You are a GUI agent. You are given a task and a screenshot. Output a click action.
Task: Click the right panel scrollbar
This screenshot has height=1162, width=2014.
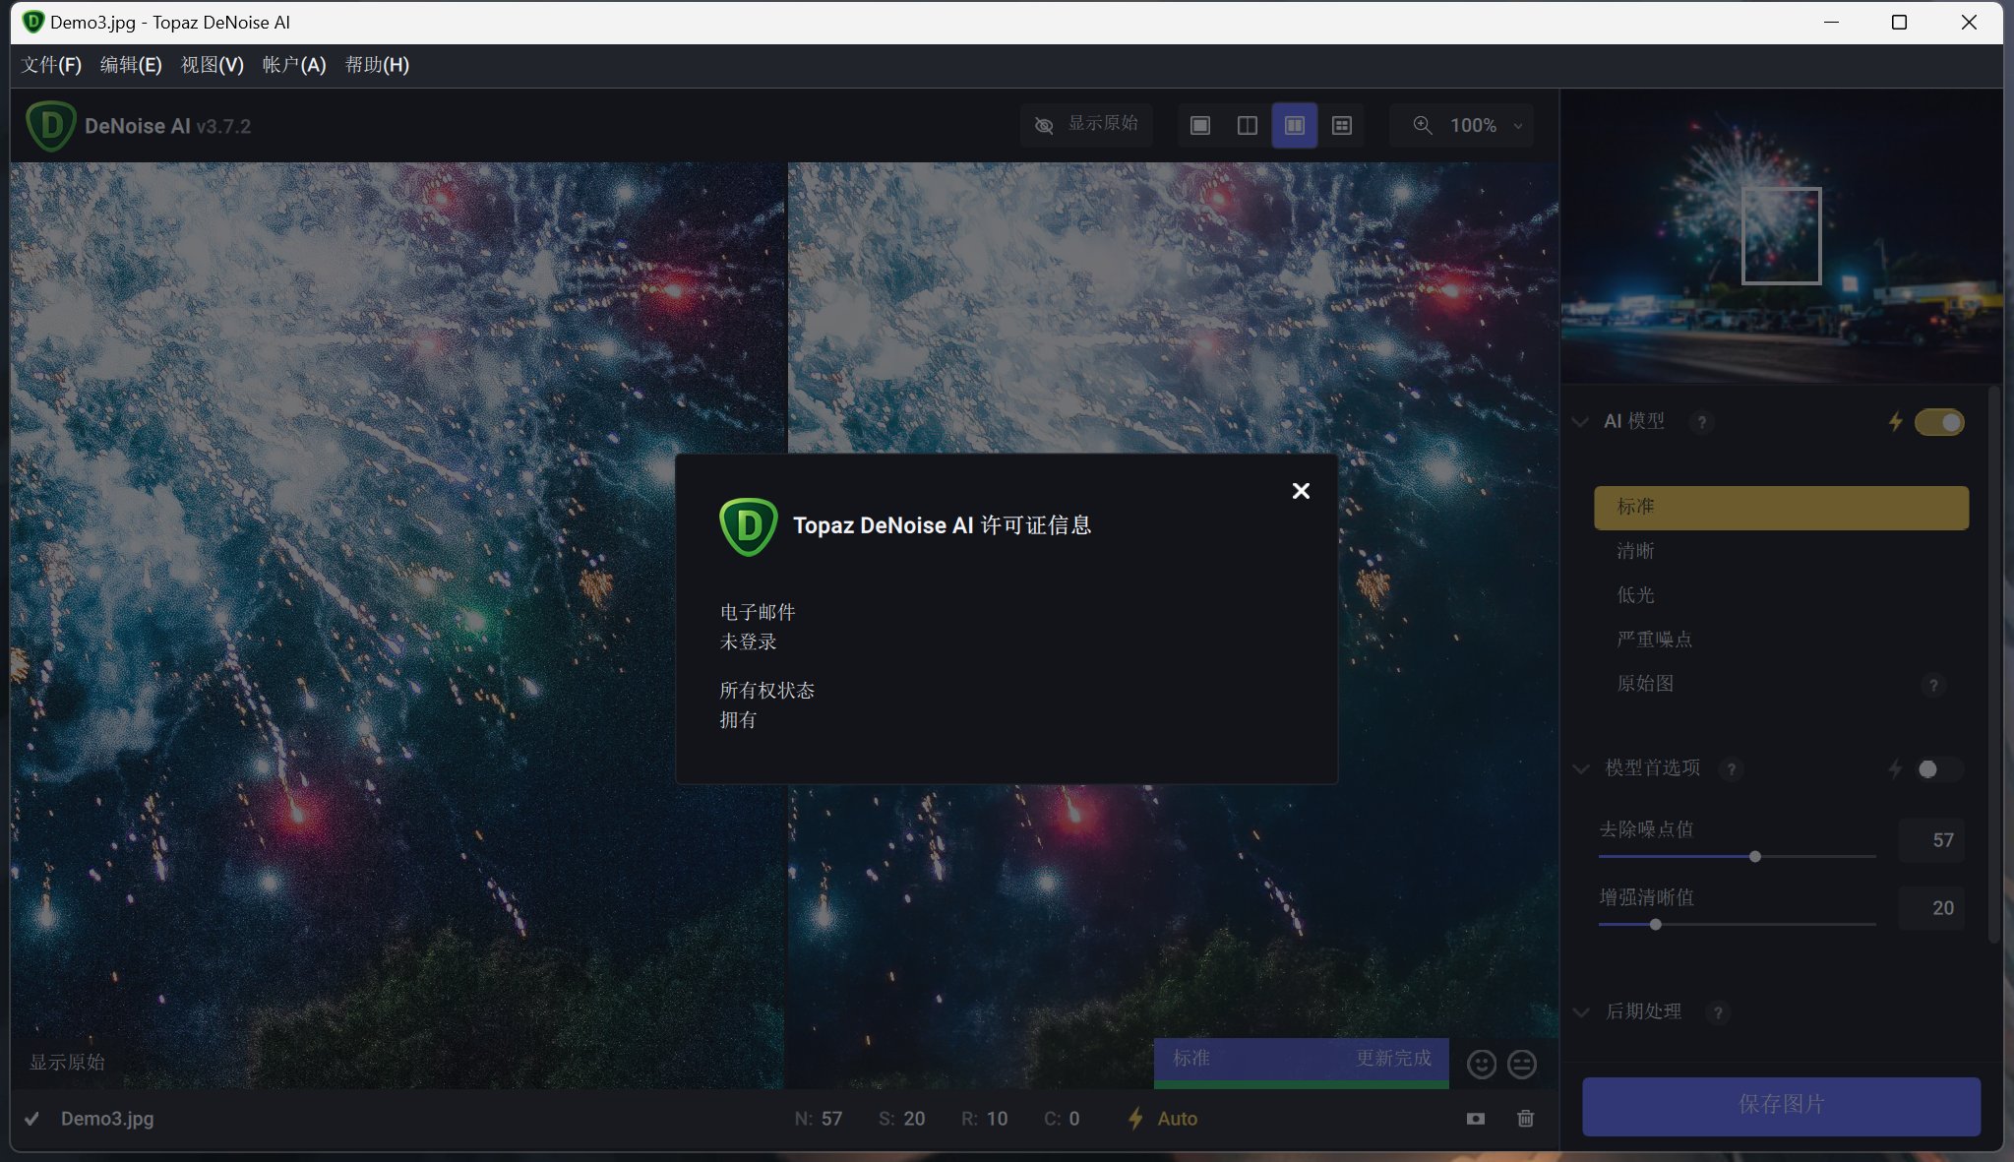1994,665
